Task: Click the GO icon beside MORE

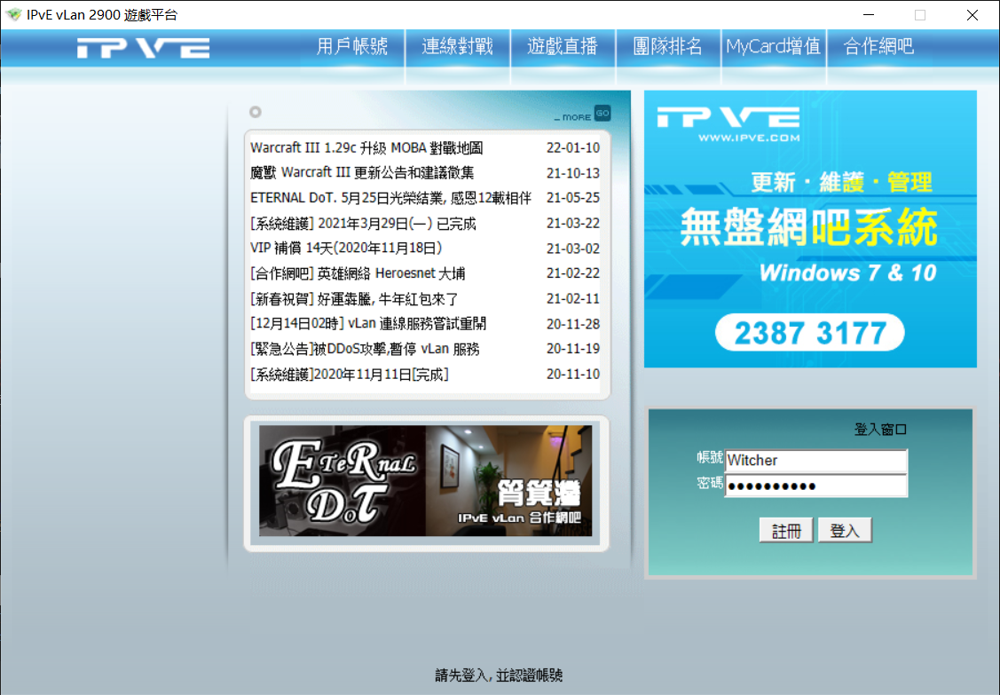Action: pos(602,113)
